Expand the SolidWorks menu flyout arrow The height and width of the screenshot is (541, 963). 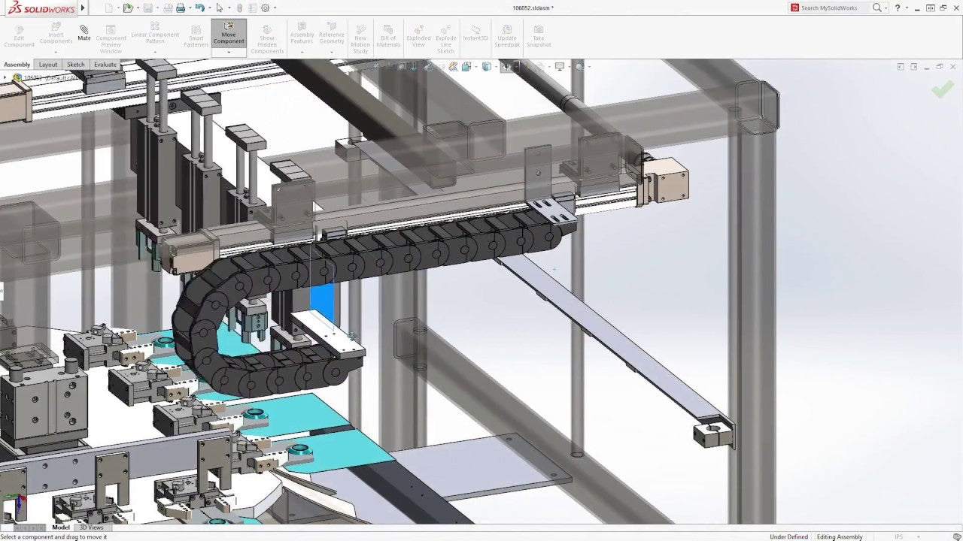coord(83,8)
